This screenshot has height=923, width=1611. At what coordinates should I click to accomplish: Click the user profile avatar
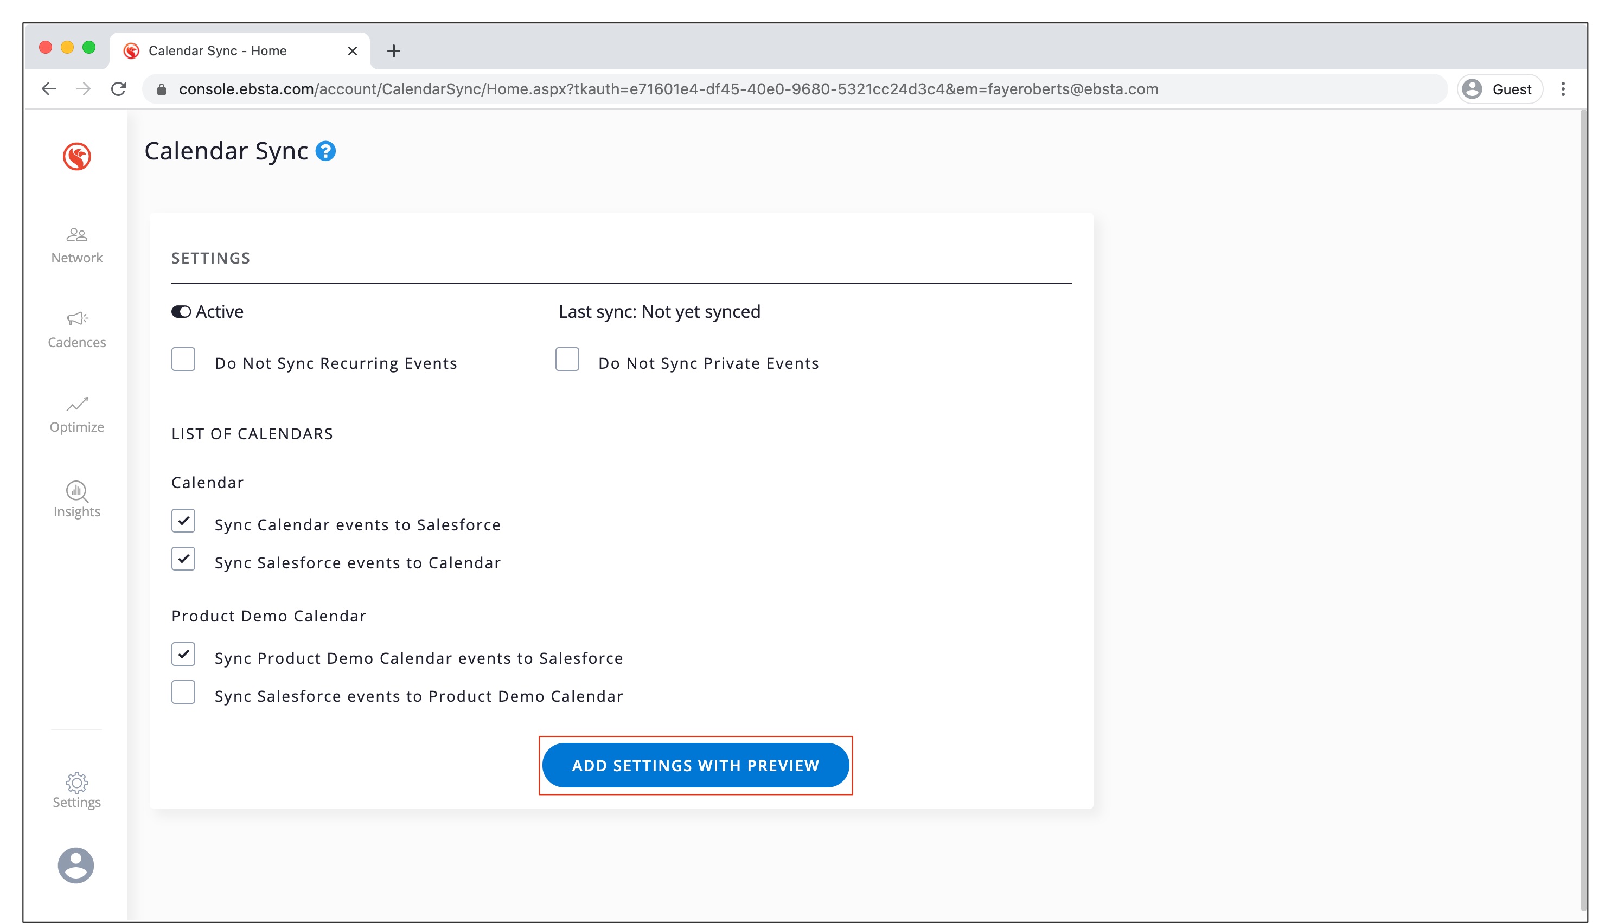pos(76,864)
